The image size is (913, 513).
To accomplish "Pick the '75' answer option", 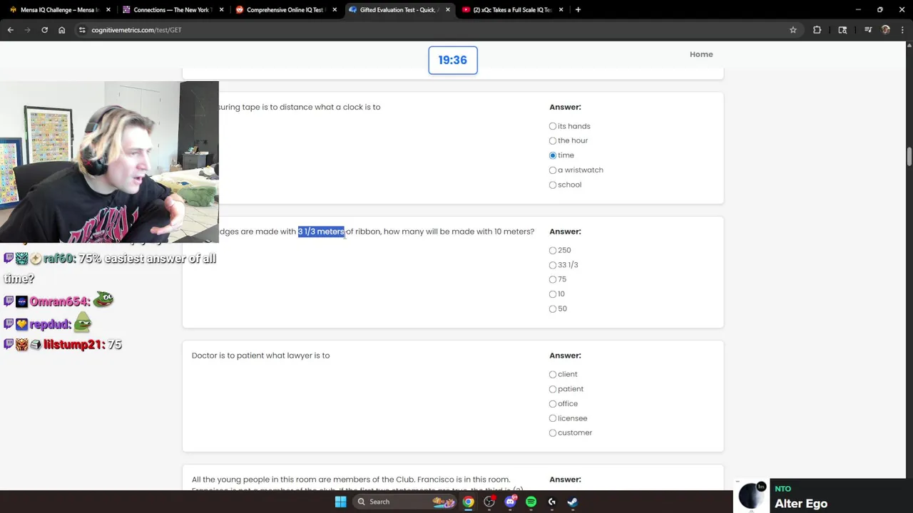I will (553, 279).
